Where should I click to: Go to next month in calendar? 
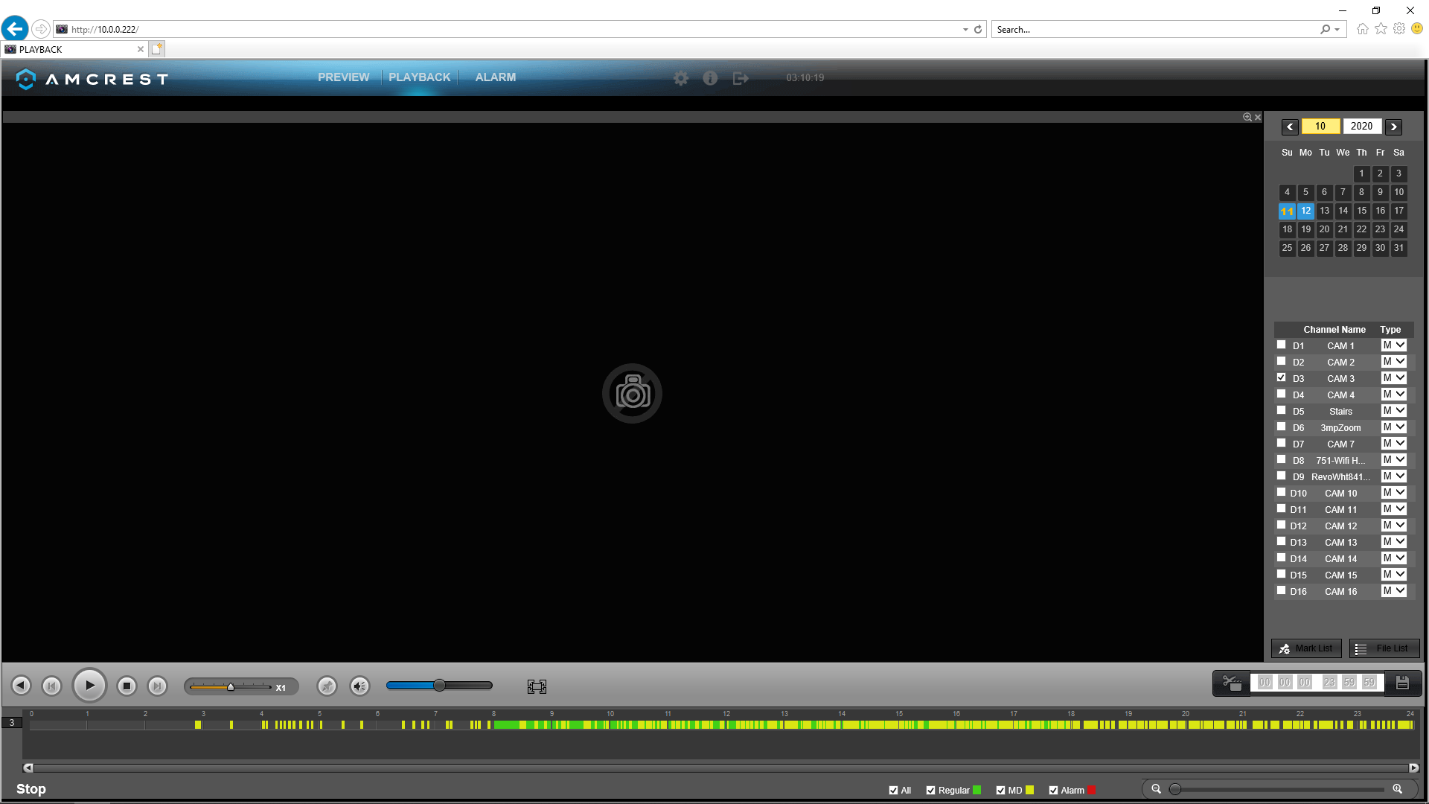pyautogui.click(x=1393, y=127)
